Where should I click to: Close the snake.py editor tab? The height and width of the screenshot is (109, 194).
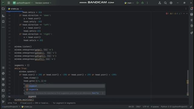[21, 9]
